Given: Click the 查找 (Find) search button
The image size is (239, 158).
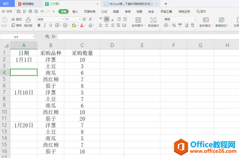Looking at the screenshot, I should coord(201,12).
